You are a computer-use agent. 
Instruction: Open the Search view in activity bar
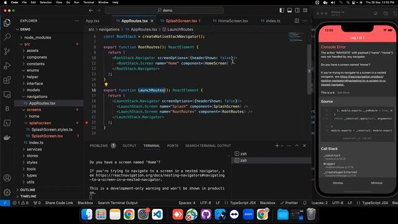click(x=7, y=37)
